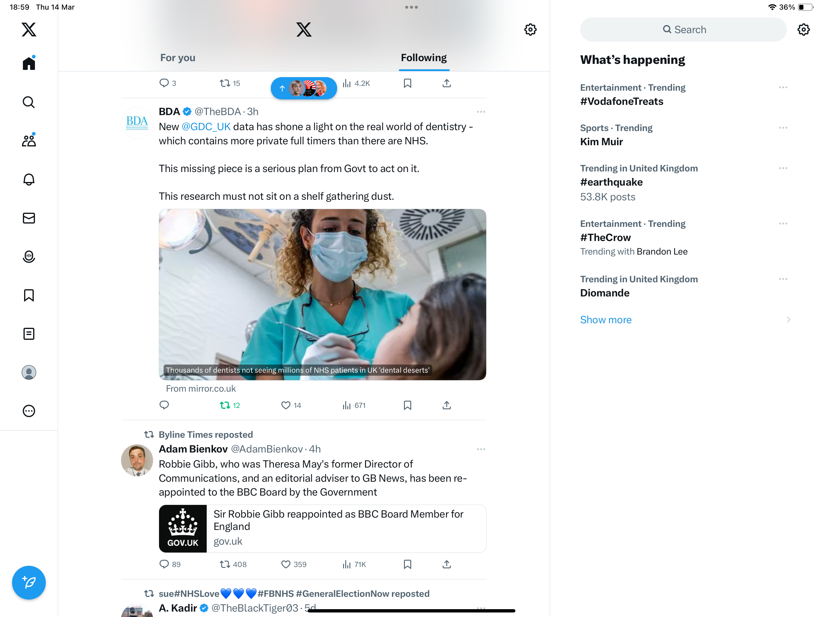This screenshot has height=617, width=823.
Task: Focus the Search field
Action: pyautogui.click(x=683, y=30)
